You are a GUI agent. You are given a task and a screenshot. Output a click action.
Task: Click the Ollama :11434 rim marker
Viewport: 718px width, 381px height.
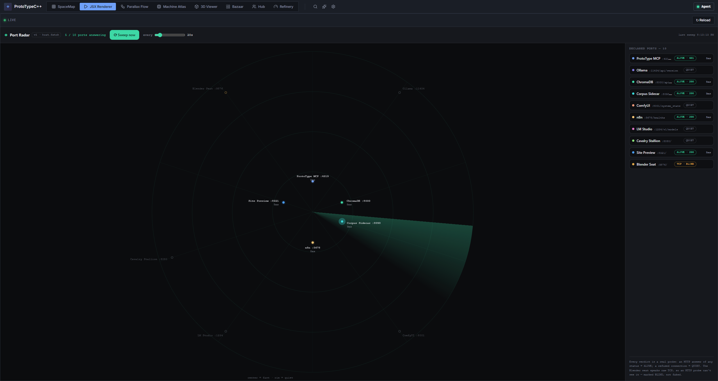[399, 92]
